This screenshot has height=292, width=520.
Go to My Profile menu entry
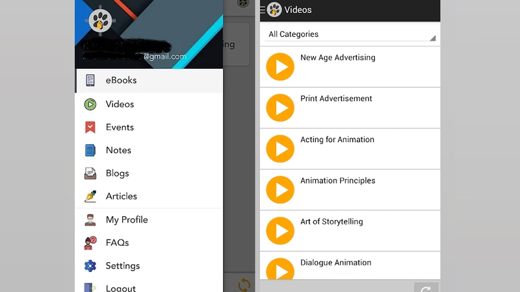tap(149, 220)
